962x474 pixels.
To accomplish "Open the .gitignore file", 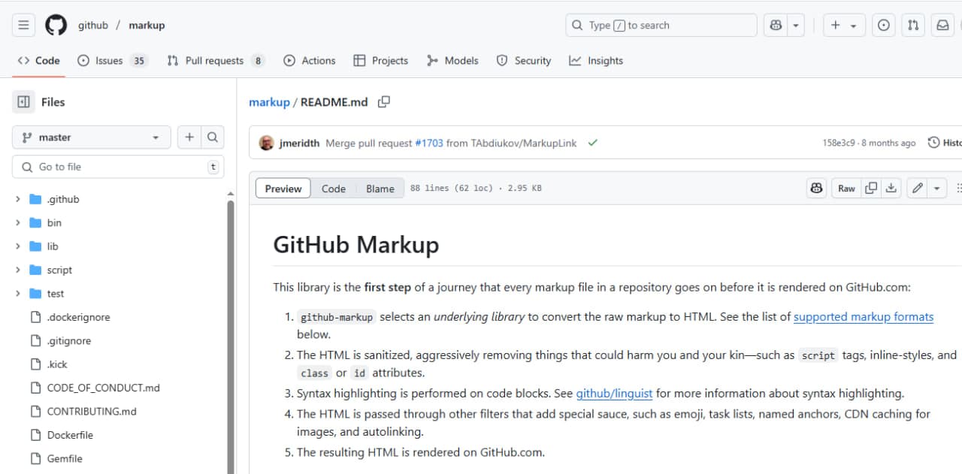I will 69,340.
